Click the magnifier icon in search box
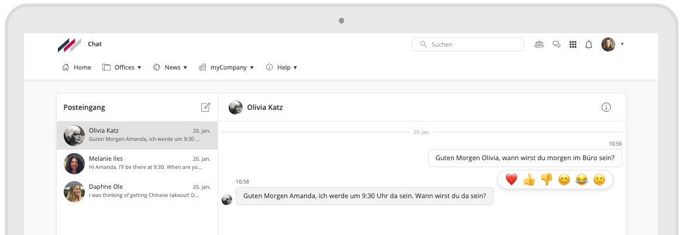 pyautogui.click(x=423, y=44)
